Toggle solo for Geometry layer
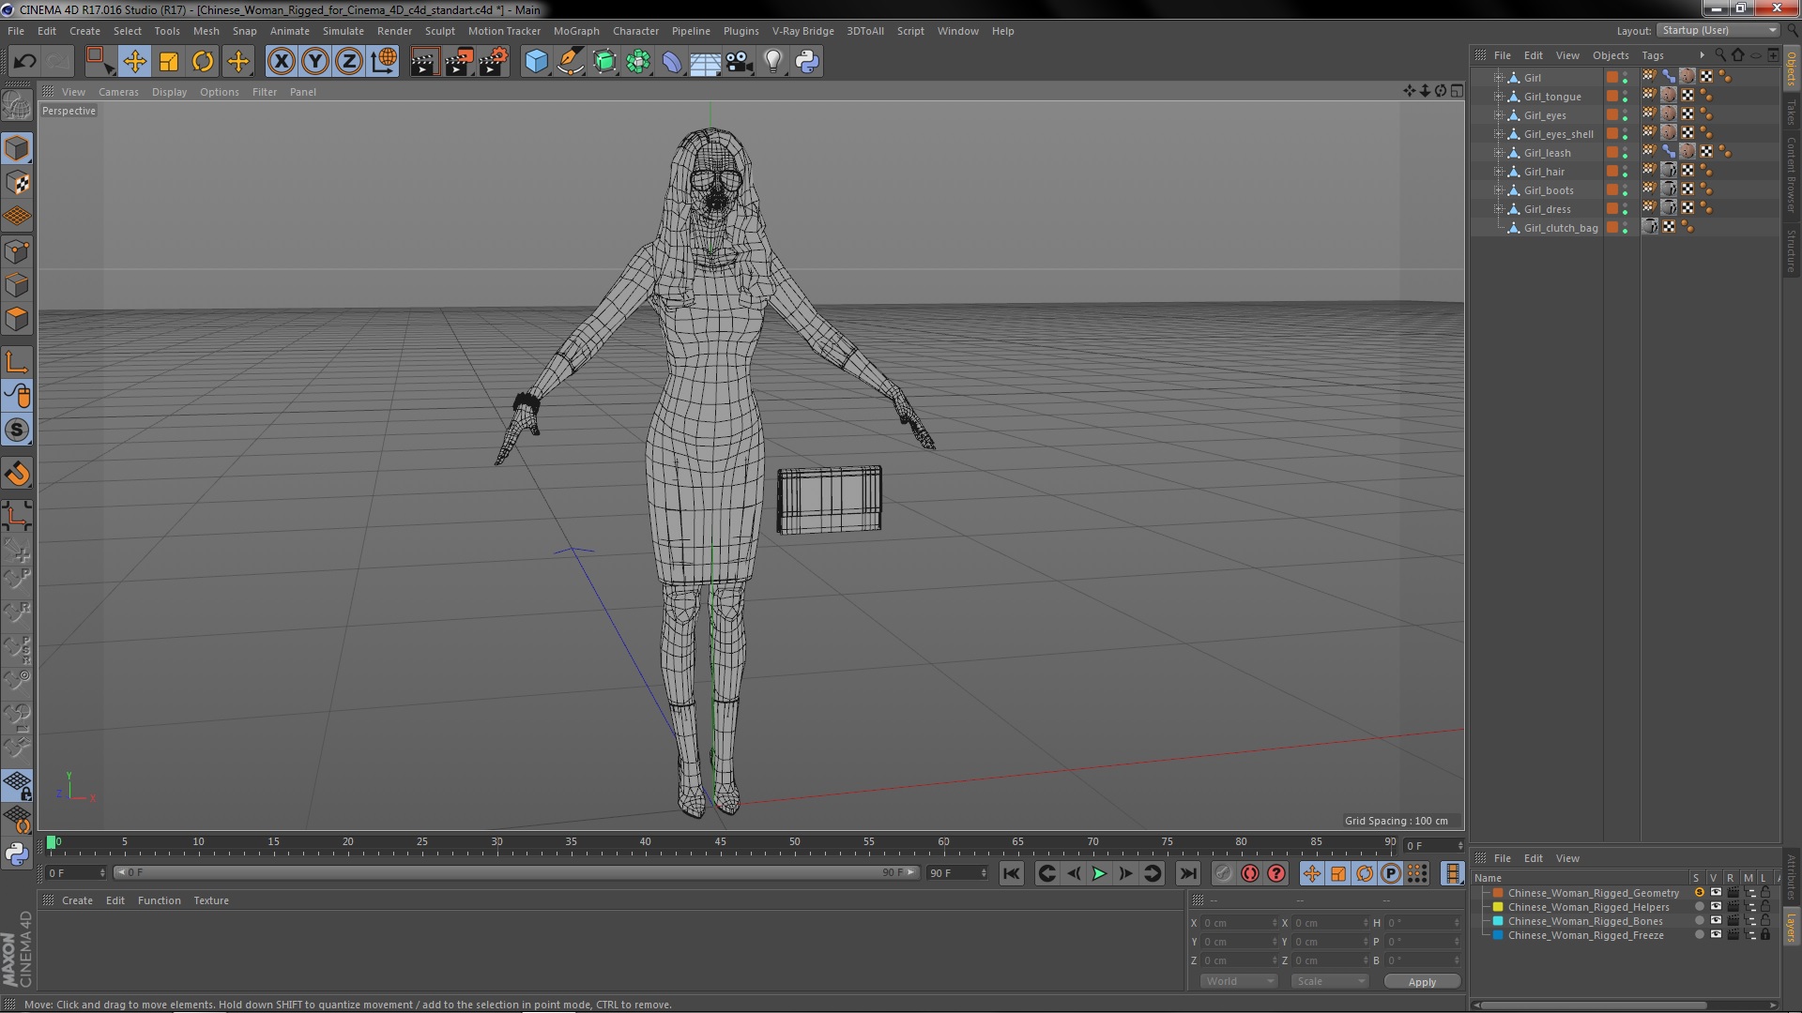This screenshot has height=1013, width=1802. pos(1699,893)
